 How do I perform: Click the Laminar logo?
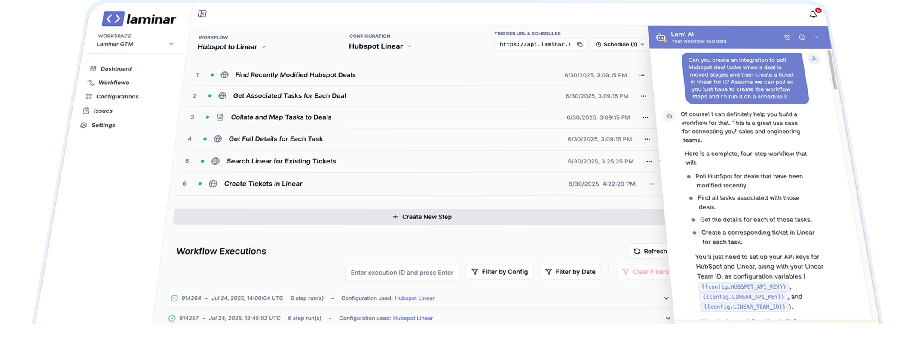139,18
